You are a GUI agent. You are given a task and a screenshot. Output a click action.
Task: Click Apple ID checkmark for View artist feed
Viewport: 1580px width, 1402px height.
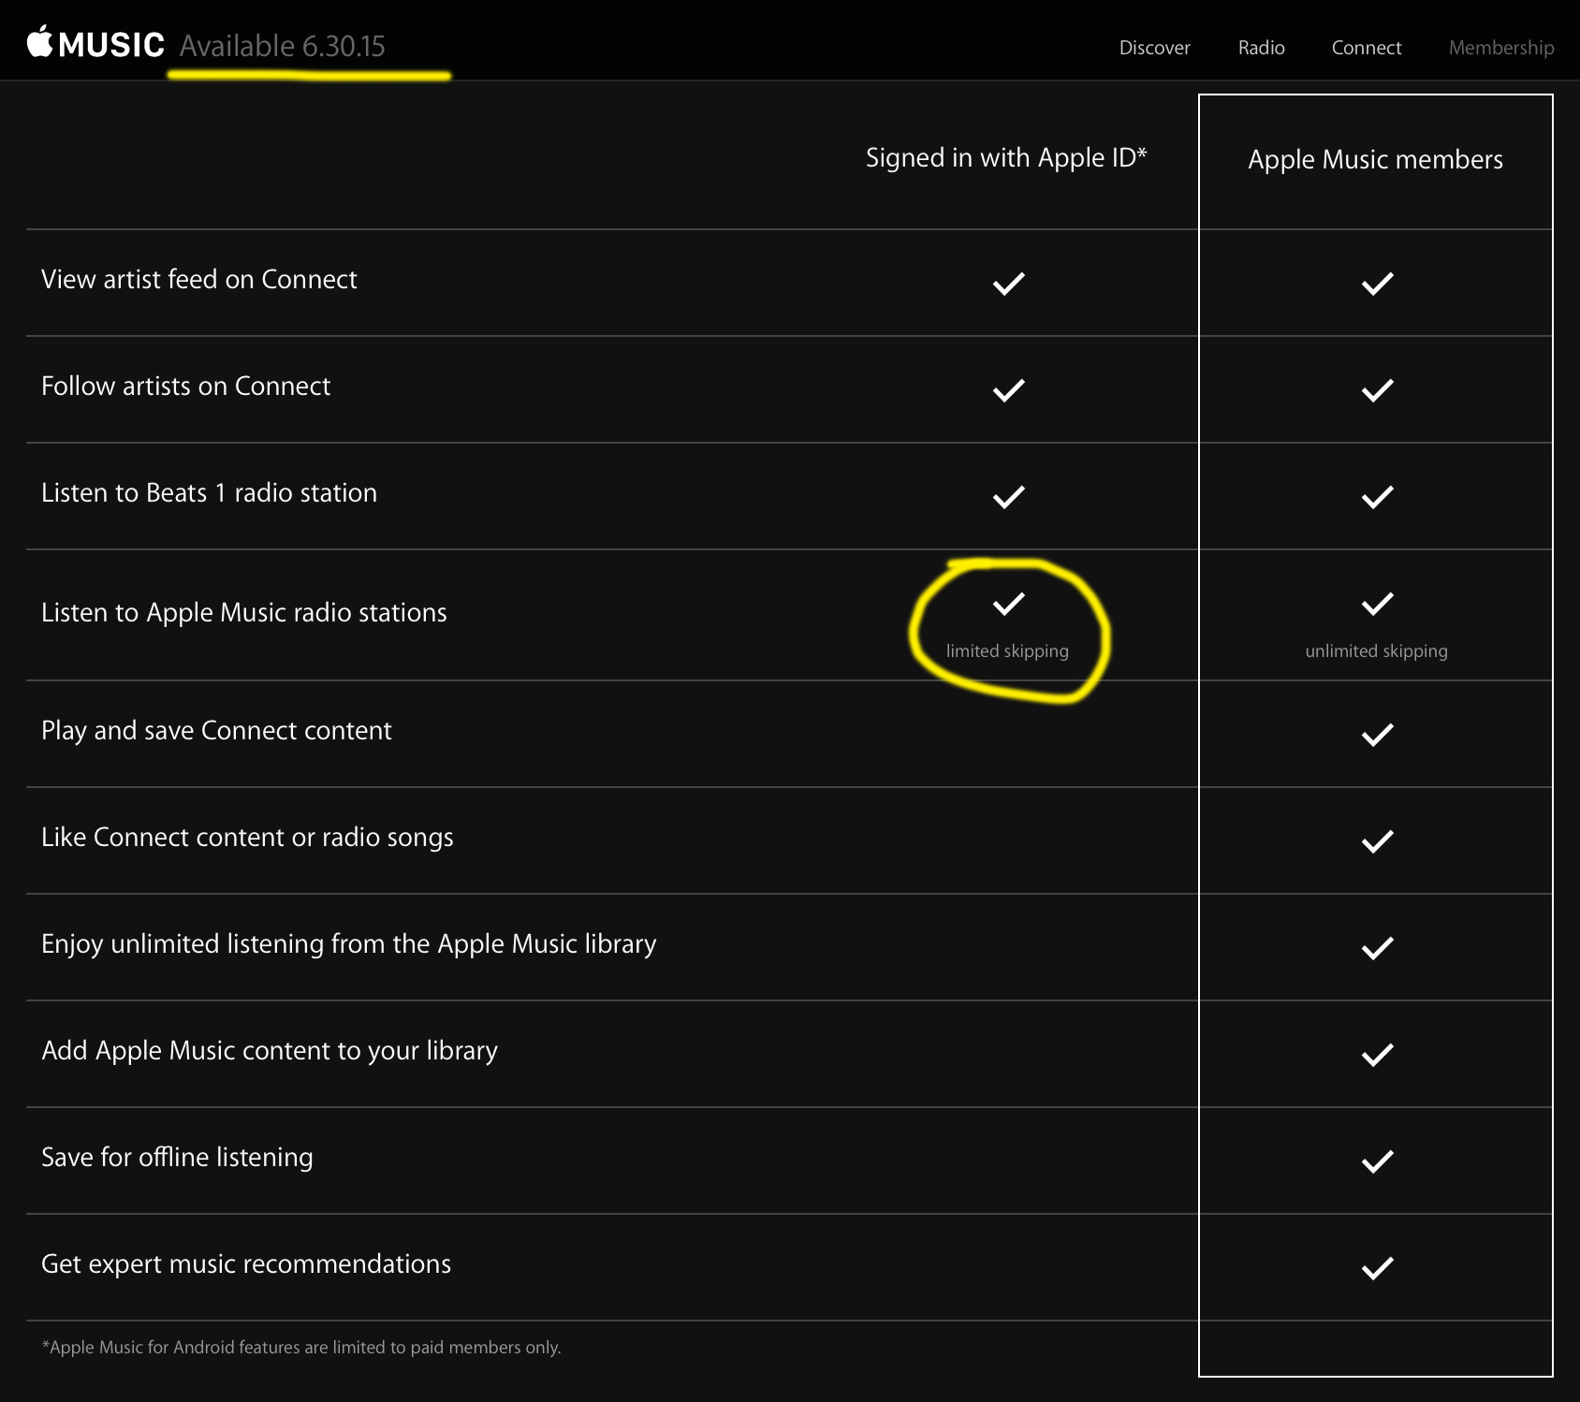pos(1008,283)
